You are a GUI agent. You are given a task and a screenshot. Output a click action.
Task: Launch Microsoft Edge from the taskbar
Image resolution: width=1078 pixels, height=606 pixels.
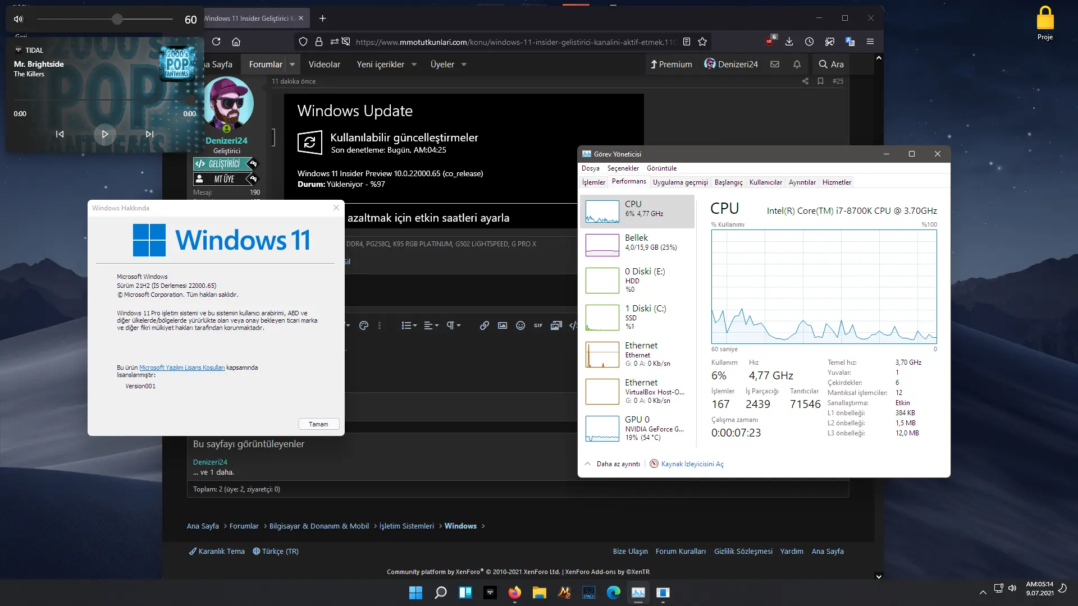pyautogui.click(x=614, y=593)
